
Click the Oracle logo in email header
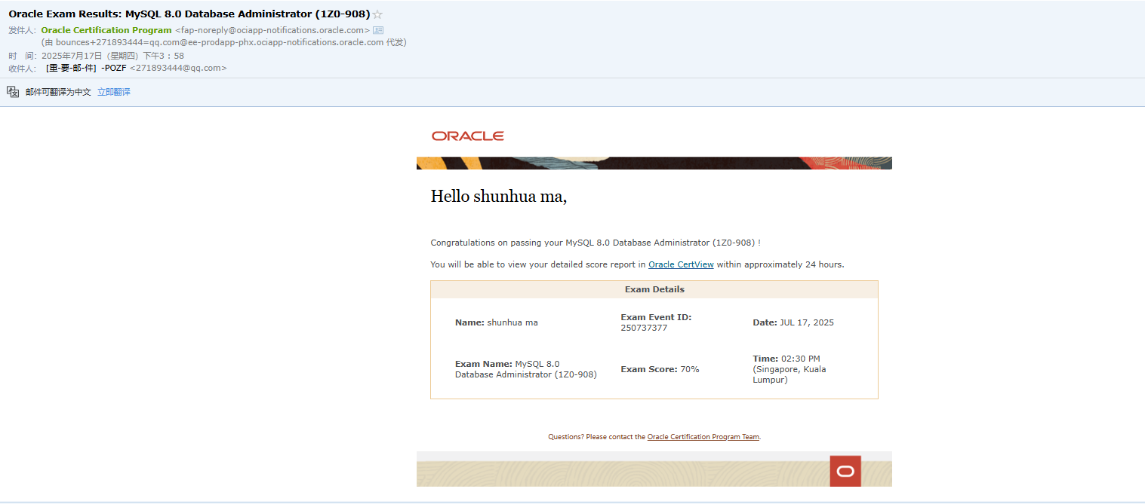468,136
